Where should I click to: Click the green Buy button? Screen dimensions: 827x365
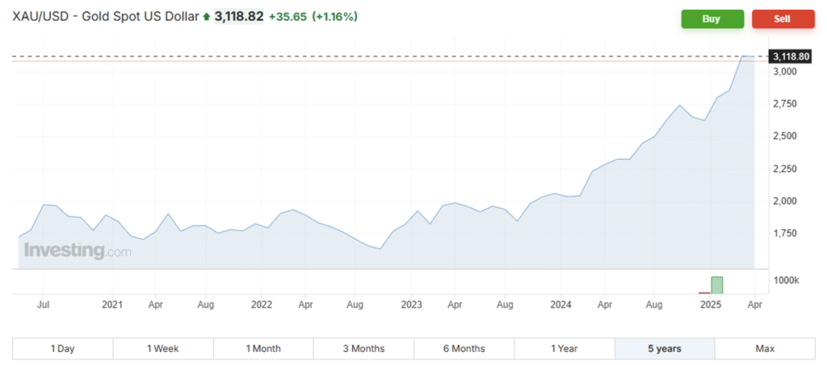coord(712,19)
